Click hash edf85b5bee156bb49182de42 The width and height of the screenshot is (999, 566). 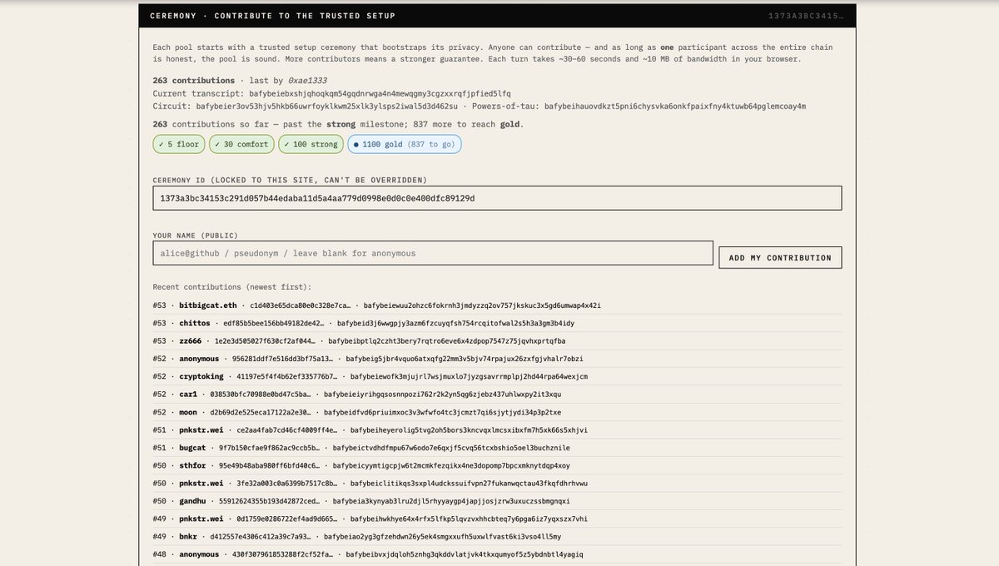point(274,323)
